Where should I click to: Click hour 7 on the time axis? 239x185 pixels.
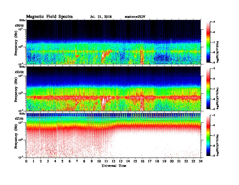pos(77,161)
